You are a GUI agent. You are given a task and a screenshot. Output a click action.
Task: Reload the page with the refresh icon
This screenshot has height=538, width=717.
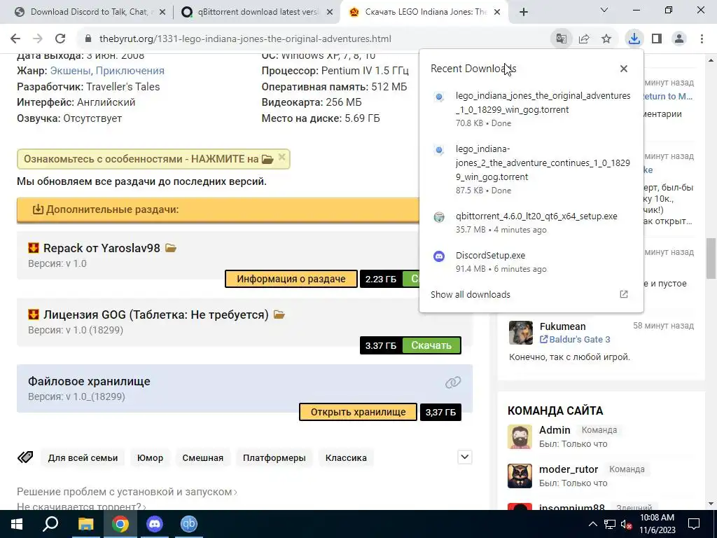(60, 39)
